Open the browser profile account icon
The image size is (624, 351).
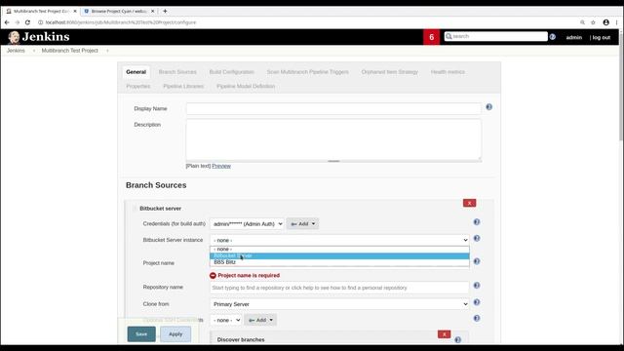tap(605, 22)
